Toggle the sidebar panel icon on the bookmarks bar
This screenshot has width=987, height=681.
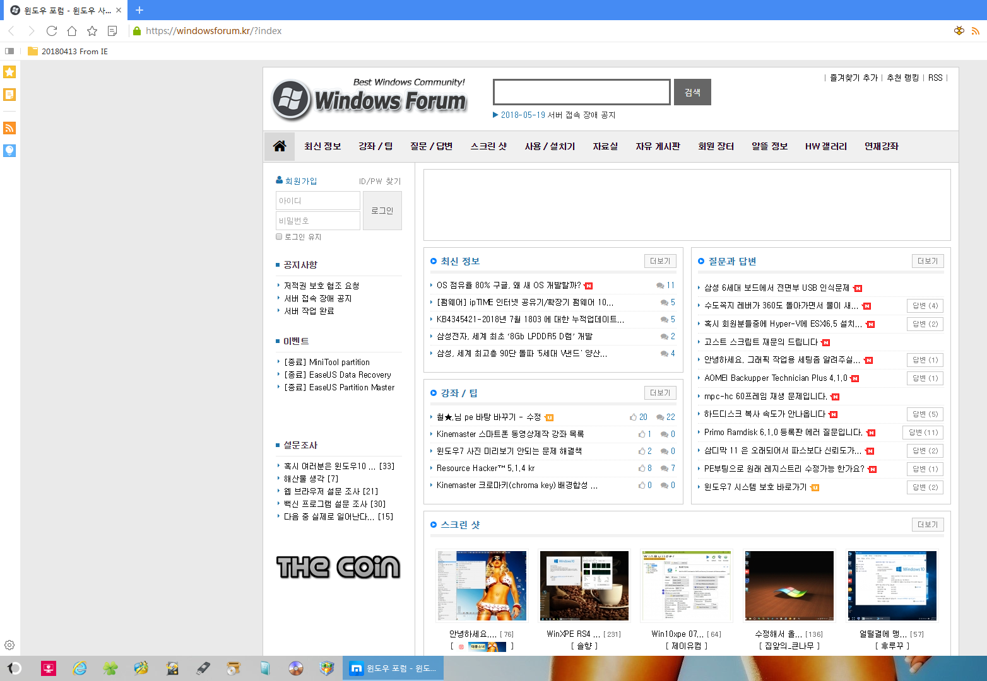pyautogui.click(x=9, y=51)
